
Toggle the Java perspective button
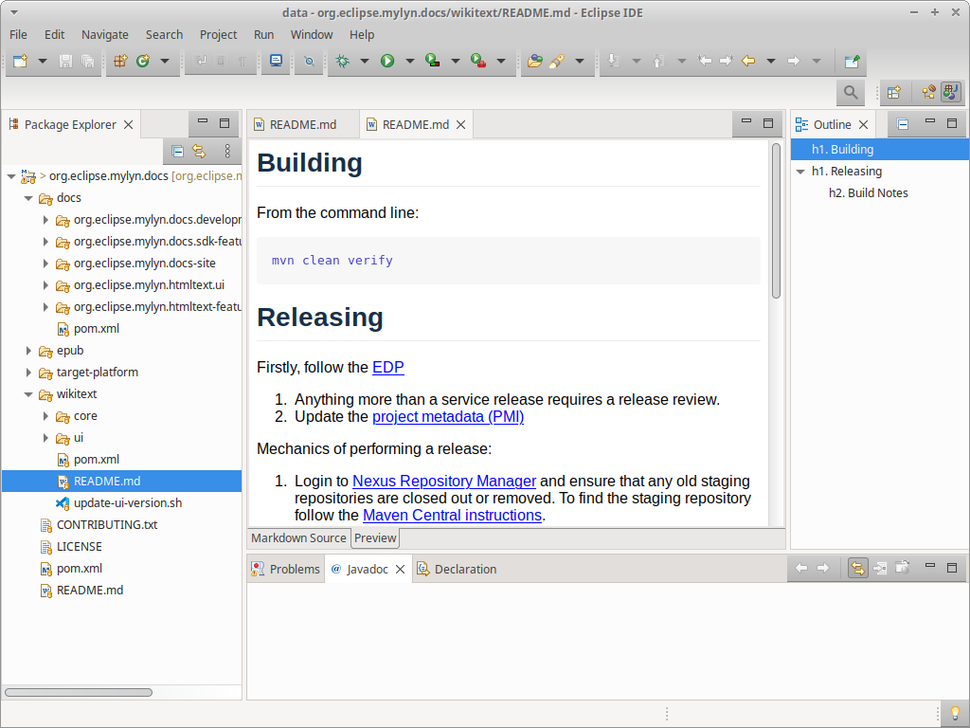(x=950, y=92)
